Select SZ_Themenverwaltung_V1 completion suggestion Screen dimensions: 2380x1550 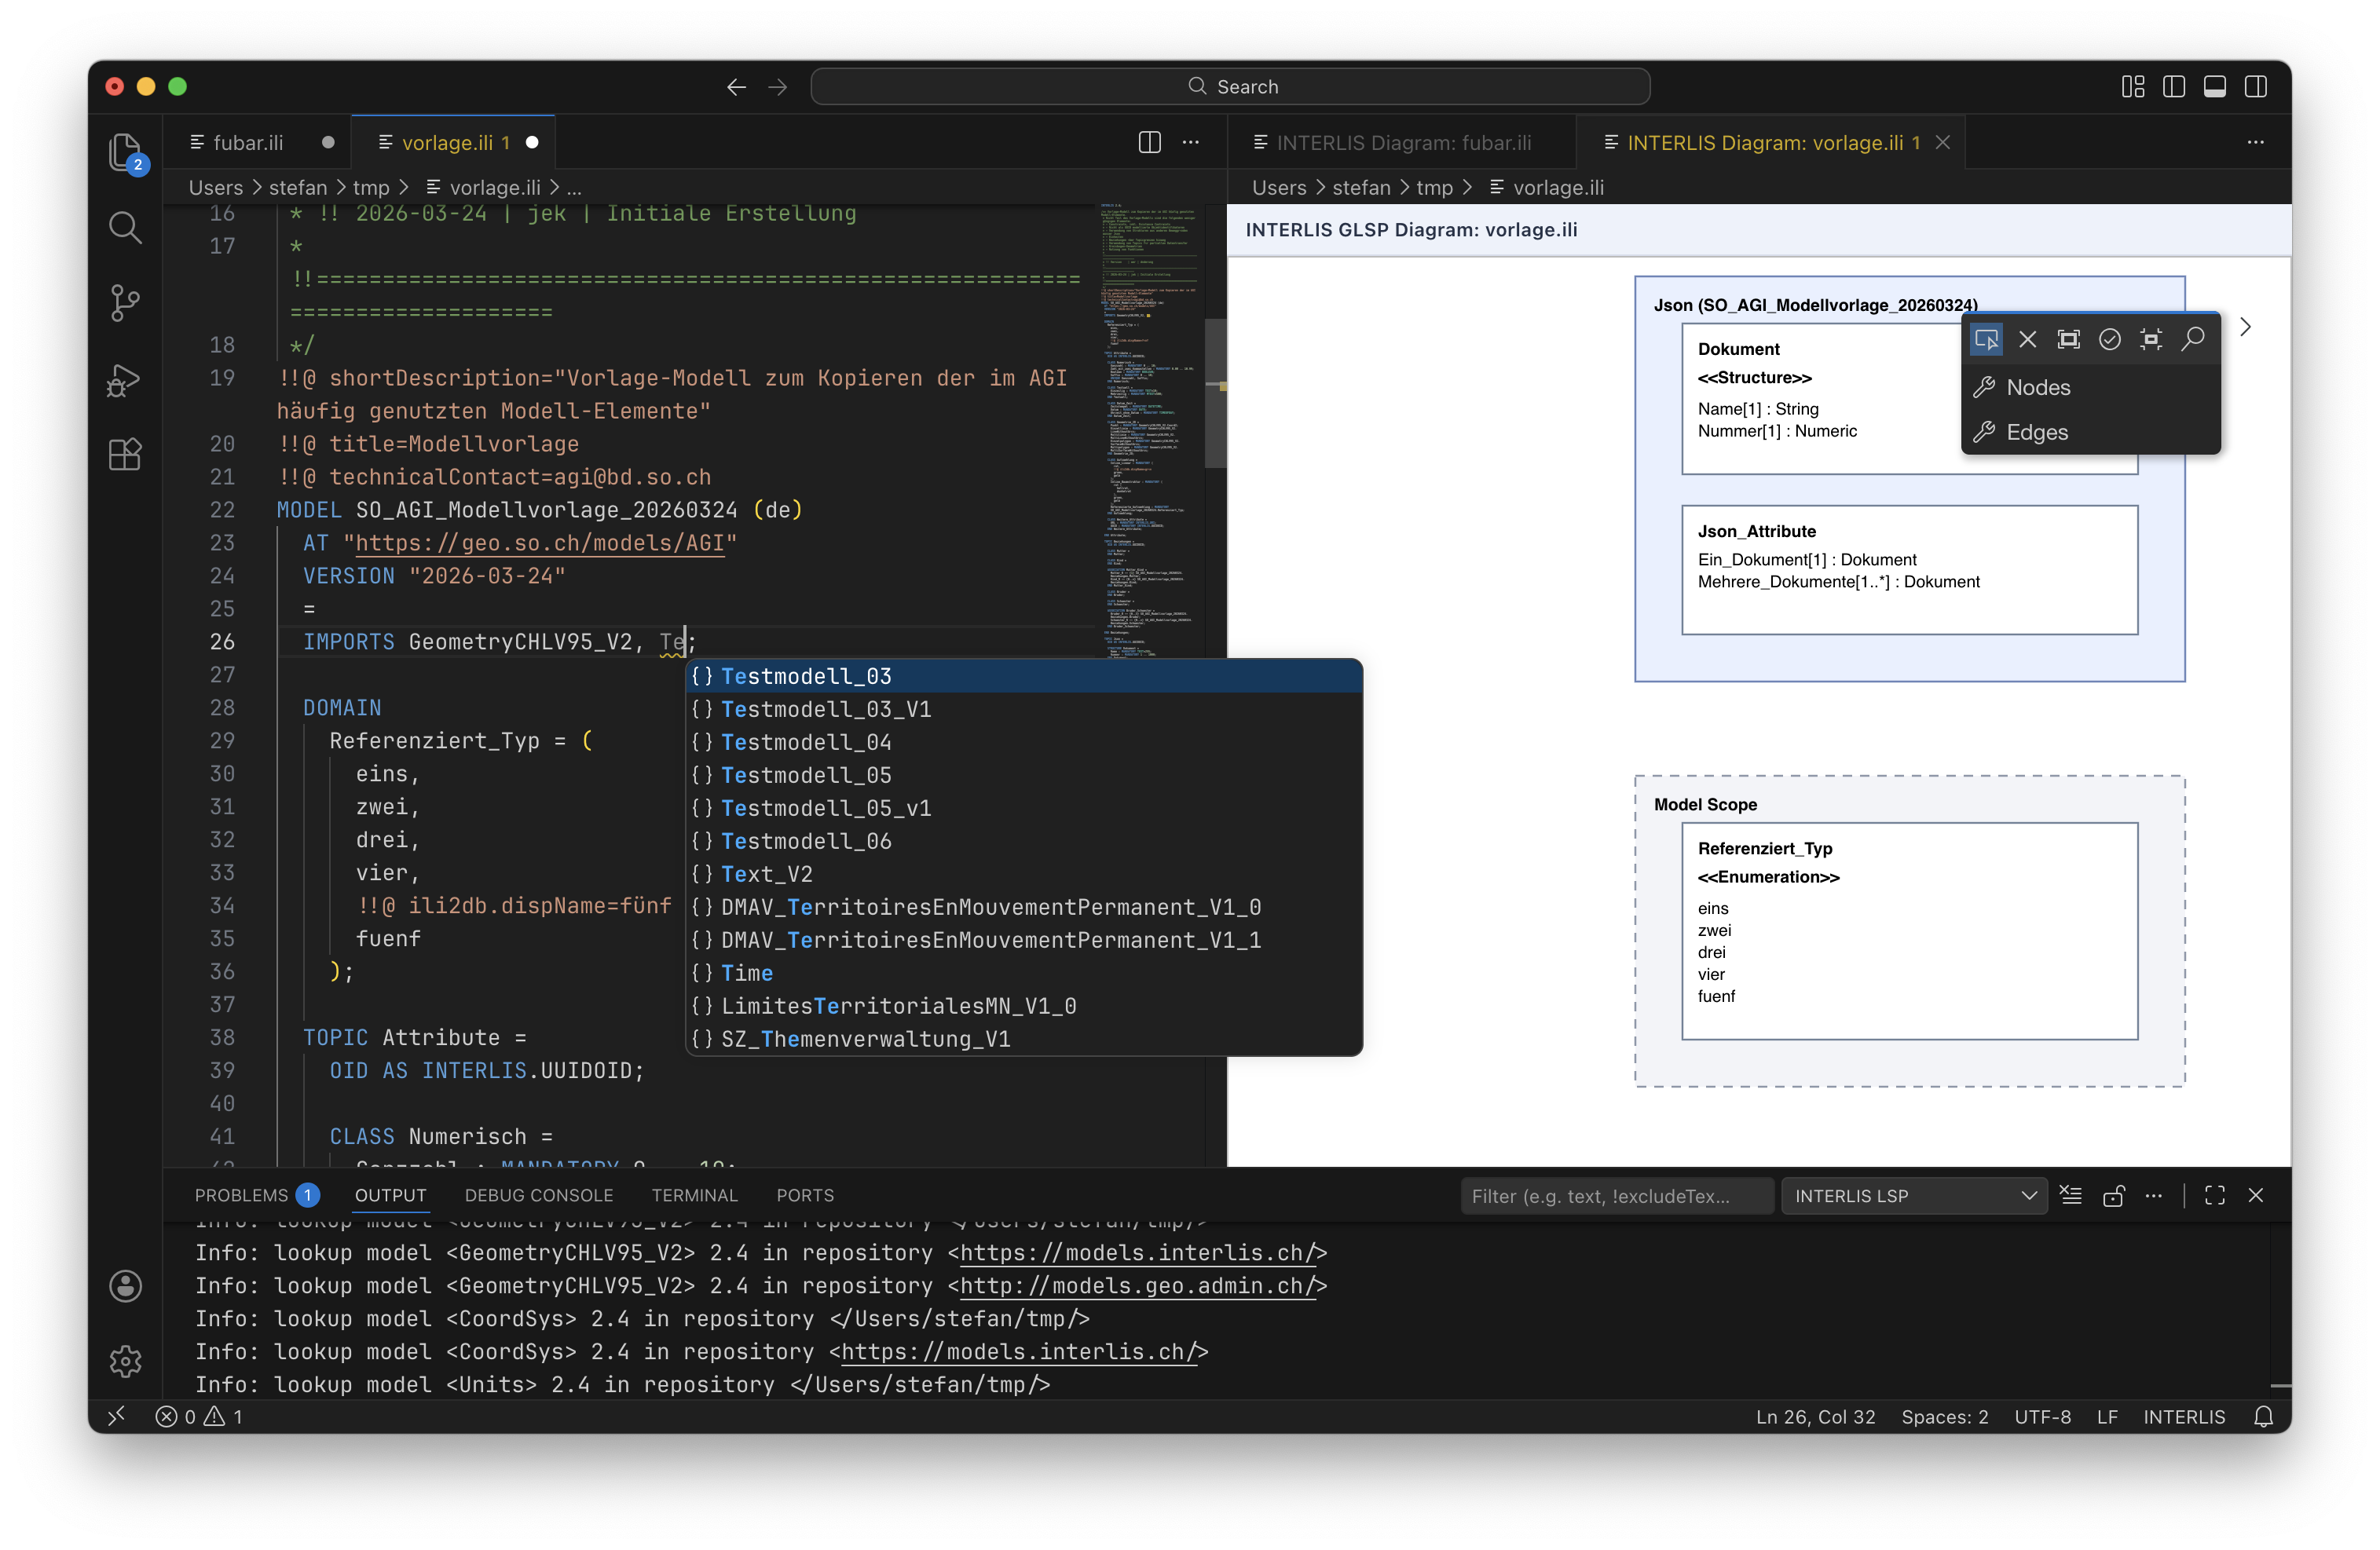click(x=1023, y=1040)
